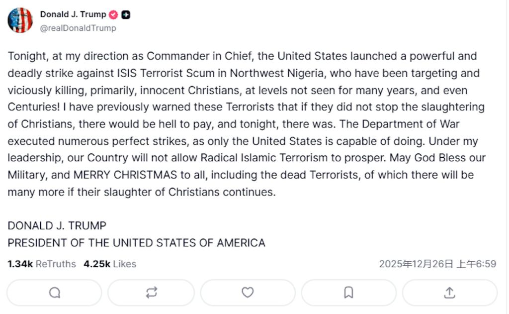Click "PRESIDENT OF THE UNITED STATES OF AMERICA" line
509x314 pixels.
point(136,243)
